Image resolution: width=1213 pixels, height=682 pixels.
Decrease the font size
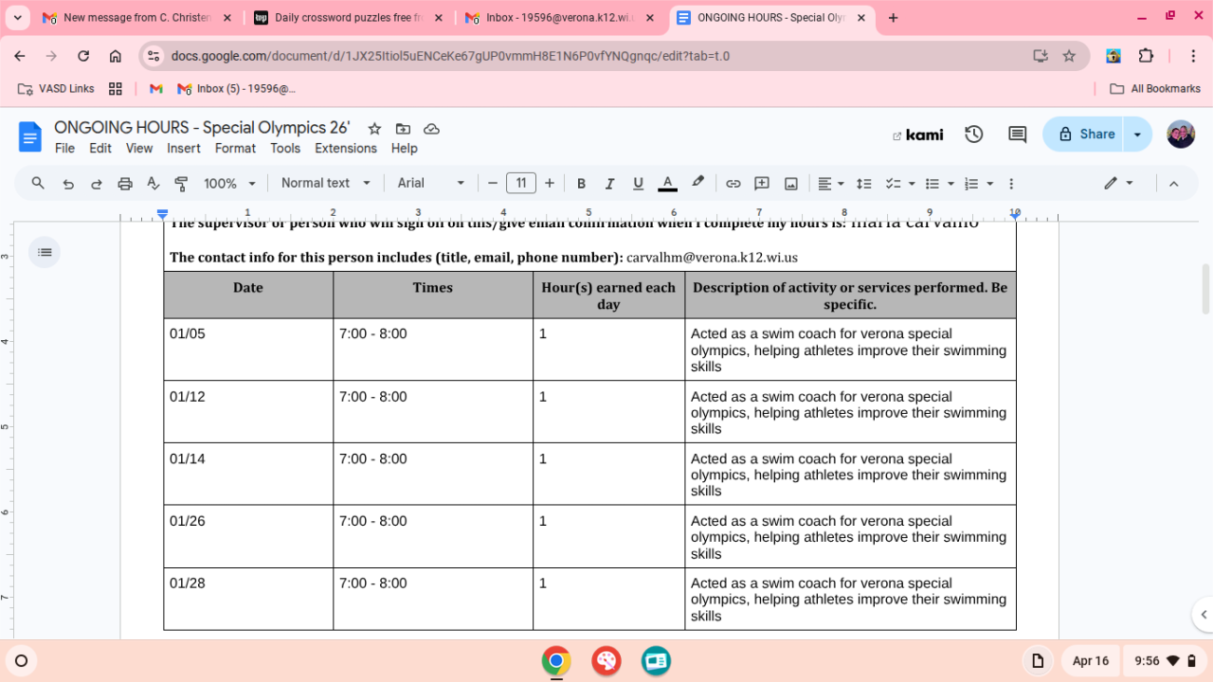click(x=492, y=184)
